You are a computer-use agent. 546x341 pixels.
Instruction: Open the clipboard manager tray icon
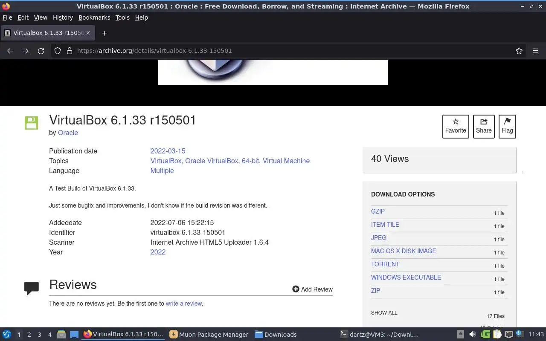pos(497,335)
